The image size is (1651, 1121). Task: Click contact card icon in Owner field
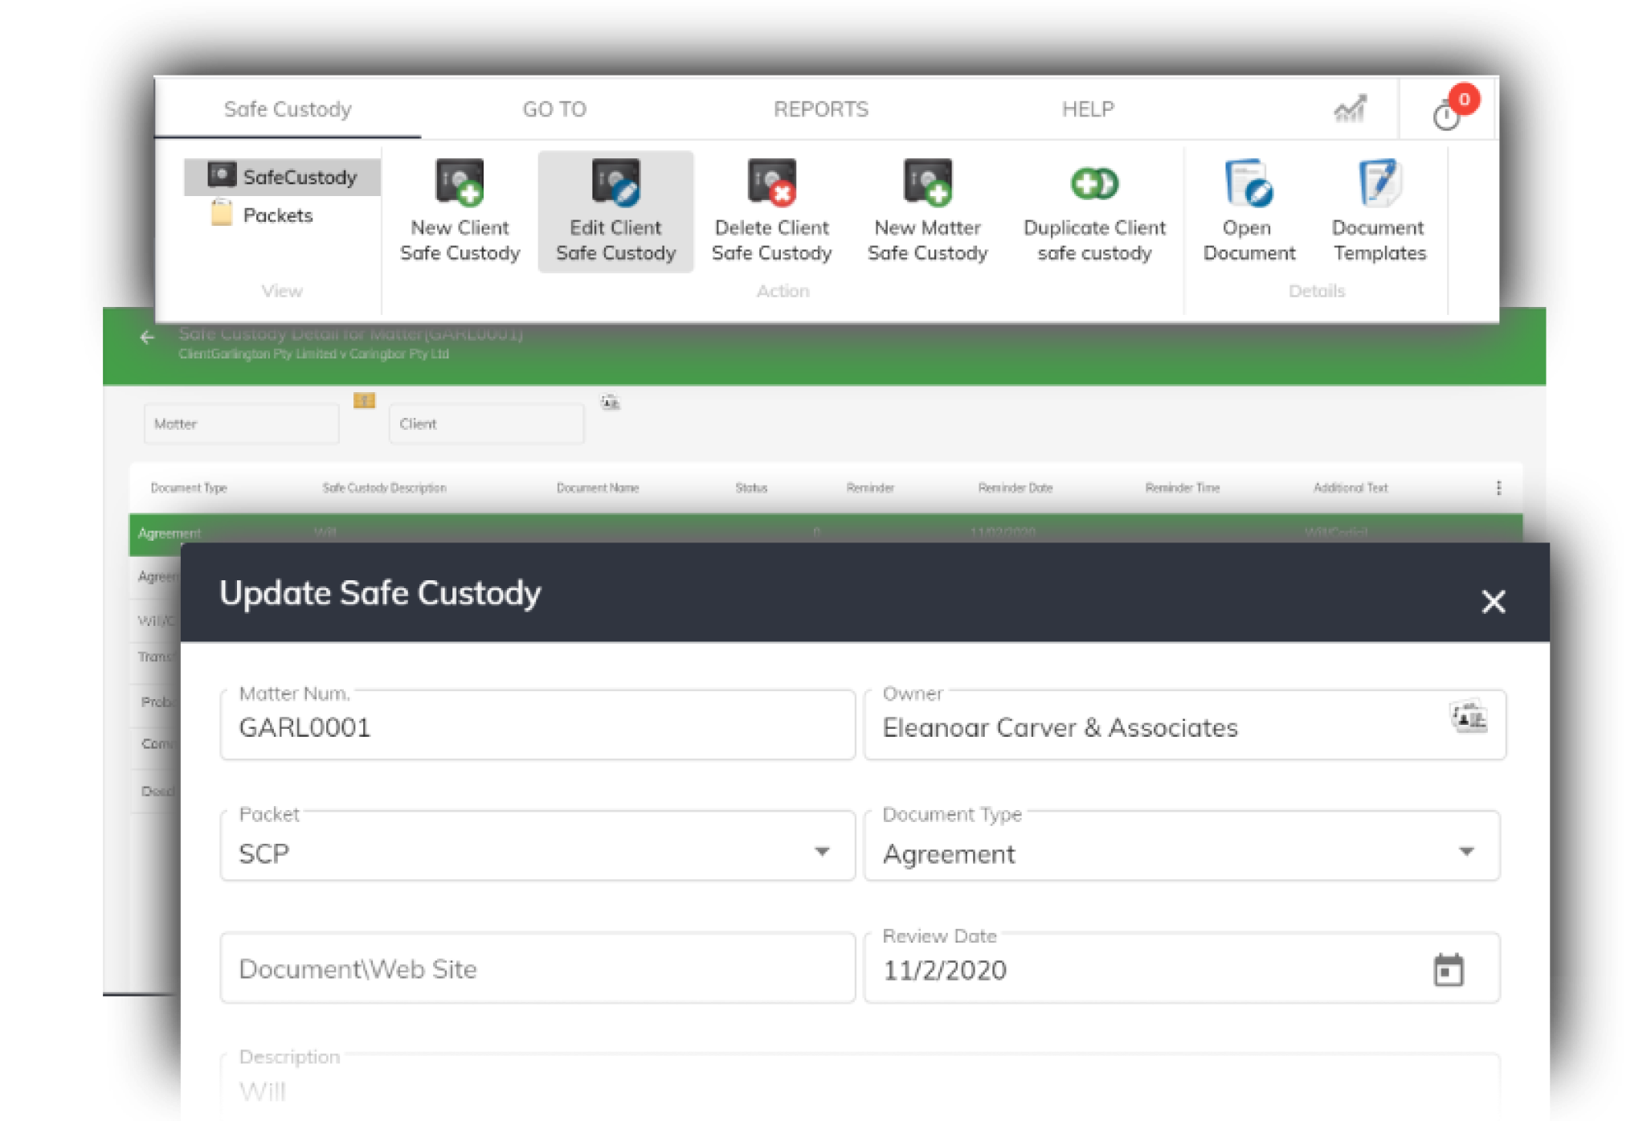(x=1469, y=717)
